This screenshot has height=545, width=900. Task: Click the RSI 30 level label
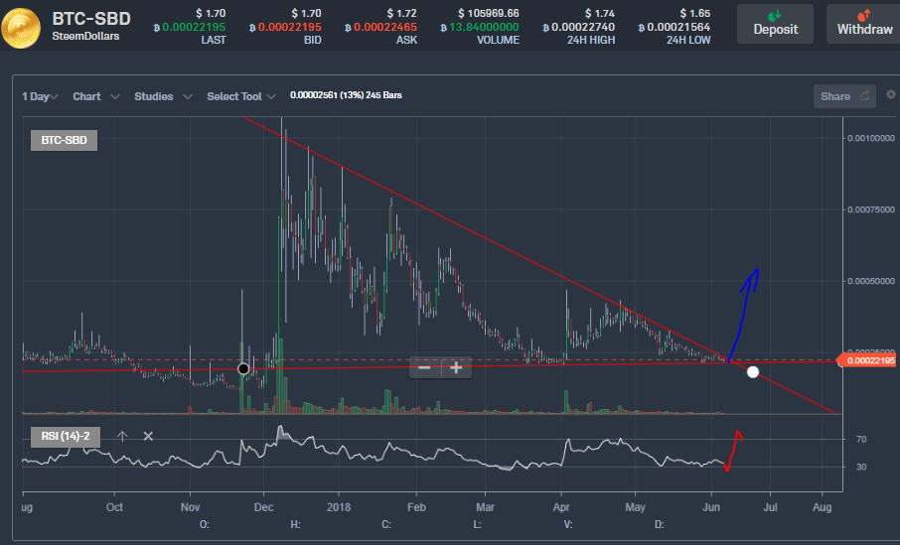(861, 467)
